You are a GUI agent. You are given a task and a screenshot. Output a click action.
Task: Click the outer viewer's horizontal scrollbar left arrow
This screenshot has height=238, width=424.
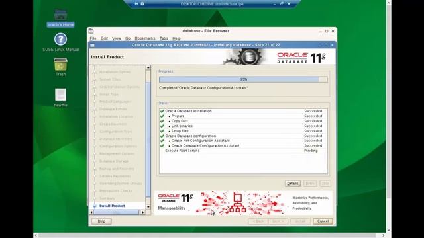36,235
